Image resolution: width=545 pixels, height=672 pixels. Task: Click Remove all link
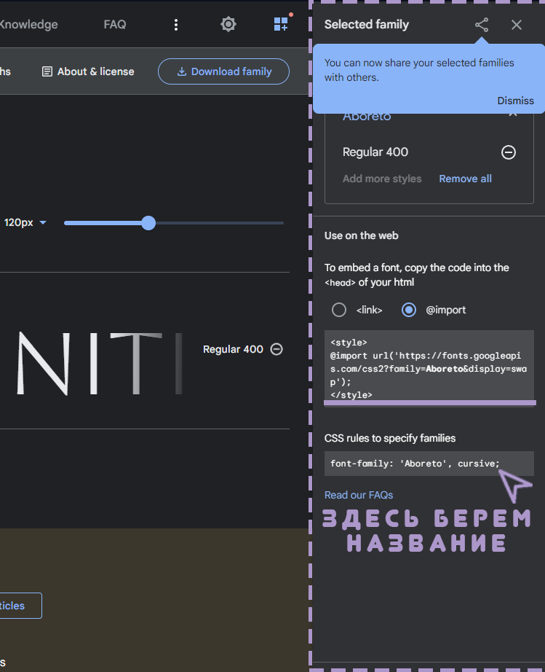coord(465,179)
